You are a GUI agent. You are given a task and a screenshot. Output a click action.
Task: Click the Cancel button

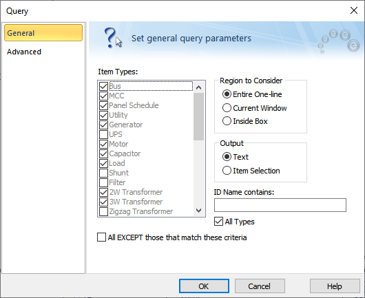[x=260, y=286]
